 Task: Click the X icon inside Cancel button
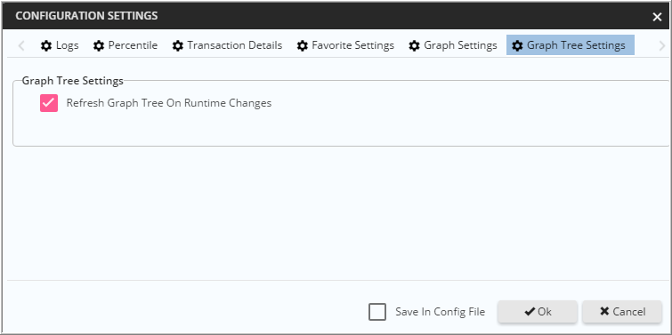pos(604,312)
